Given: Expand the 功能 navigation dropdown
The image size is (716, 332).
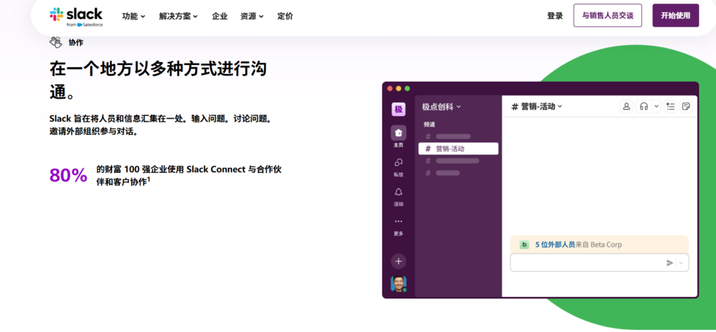Looking at the screenshot, I should (x=134, y=16).
